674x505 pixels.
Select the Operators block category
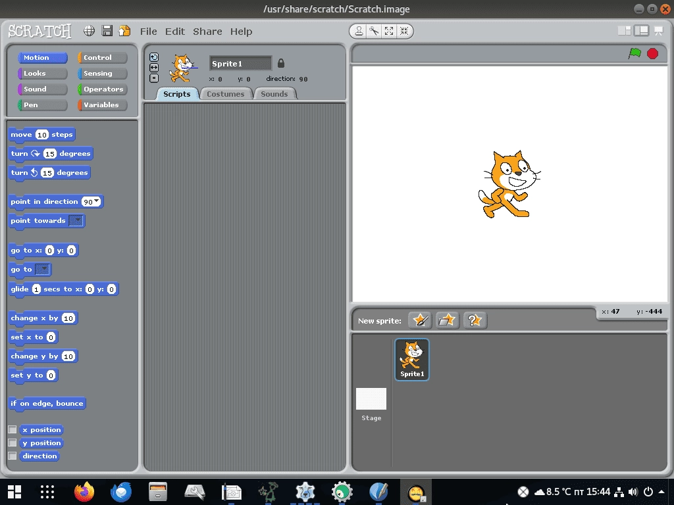tap(102, 89)
